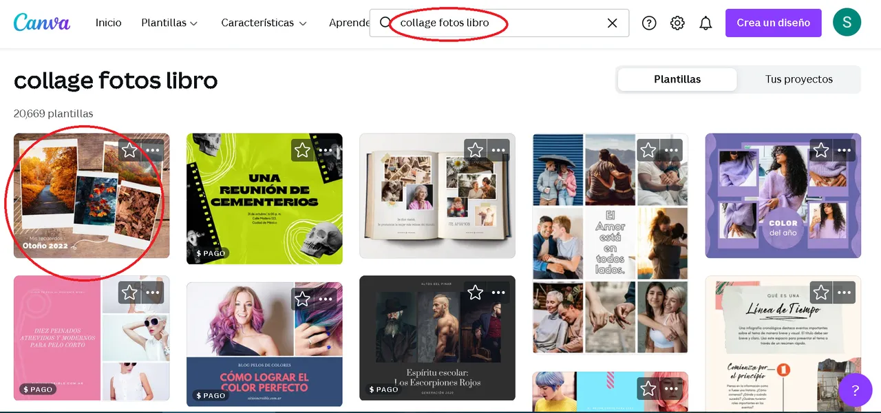
Task: Star the Reunión de Cementerios template
Action: 302,150
